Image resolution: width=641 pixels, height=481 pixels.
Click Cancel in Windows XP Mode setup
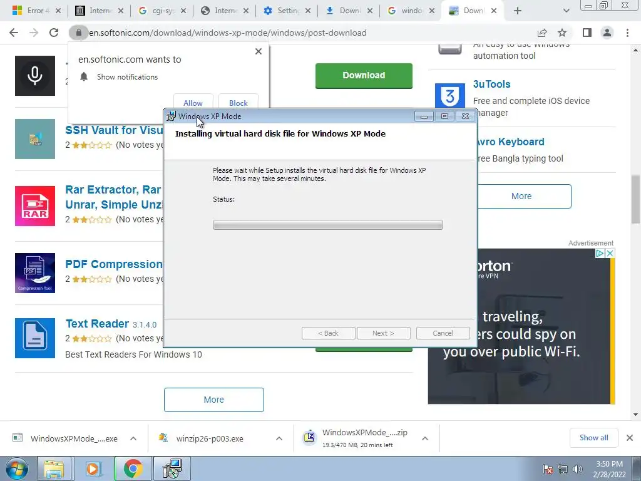[443, 333]
